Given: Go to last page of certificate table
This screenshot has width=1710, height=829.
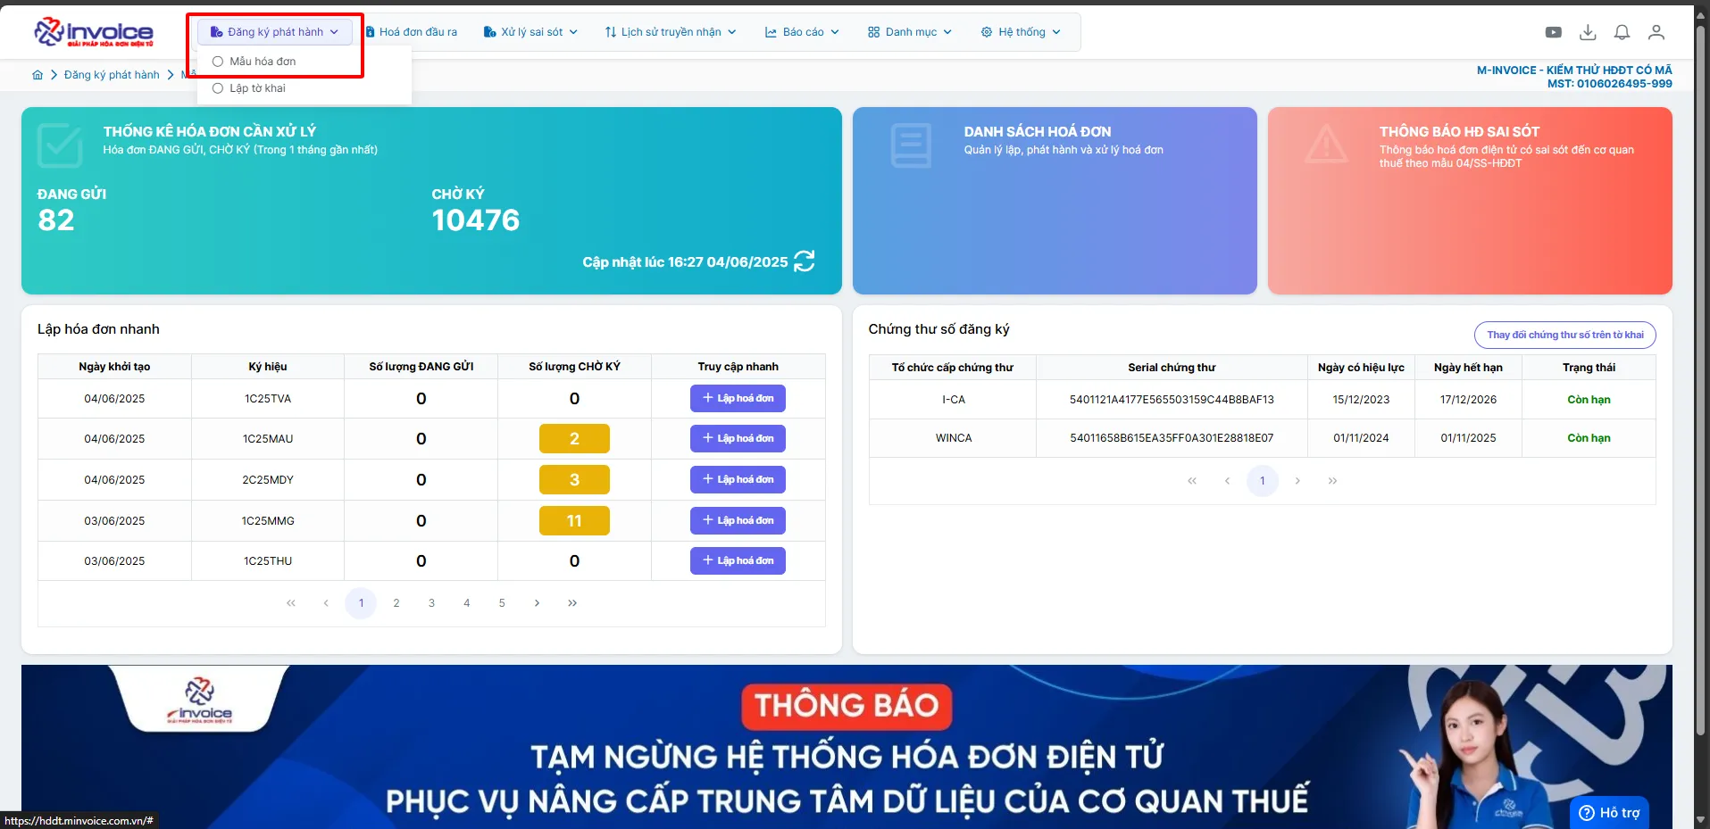Looking at the screenshot, I should point(1332,481).
